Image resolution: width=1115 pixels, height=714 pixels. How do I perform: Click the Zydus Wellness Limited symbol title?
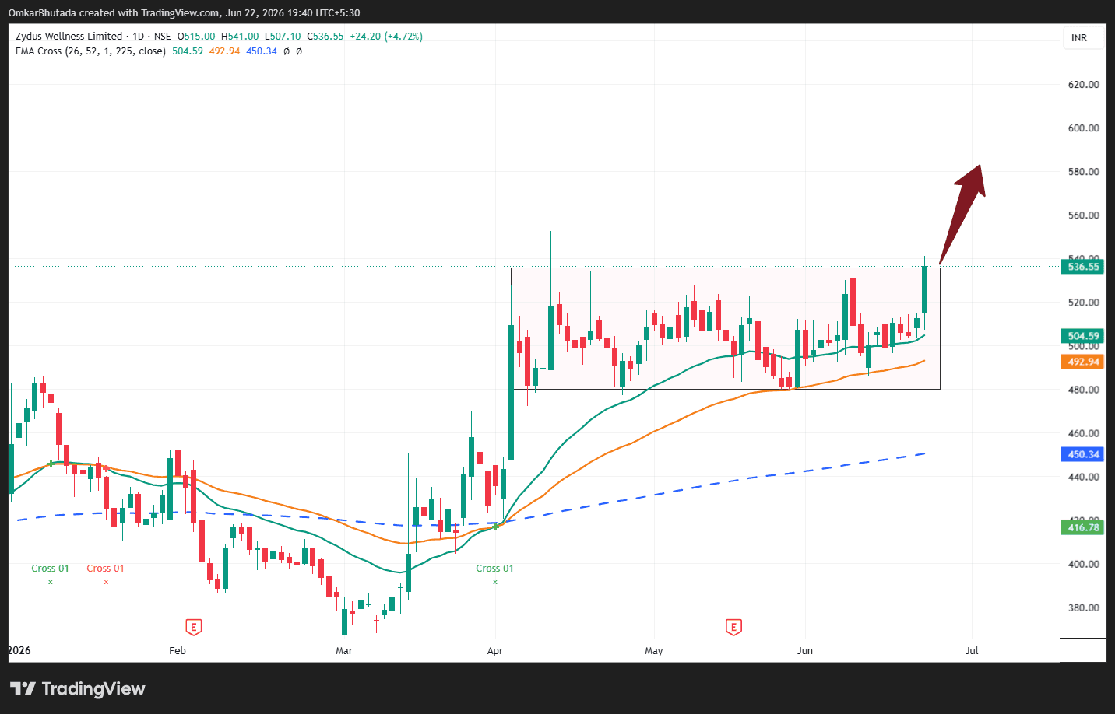click(x=69, y=37)
